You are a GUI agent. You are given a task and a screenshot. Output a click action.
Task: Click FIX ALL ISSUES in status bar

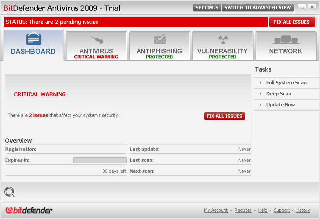click(x=292, y=22)
